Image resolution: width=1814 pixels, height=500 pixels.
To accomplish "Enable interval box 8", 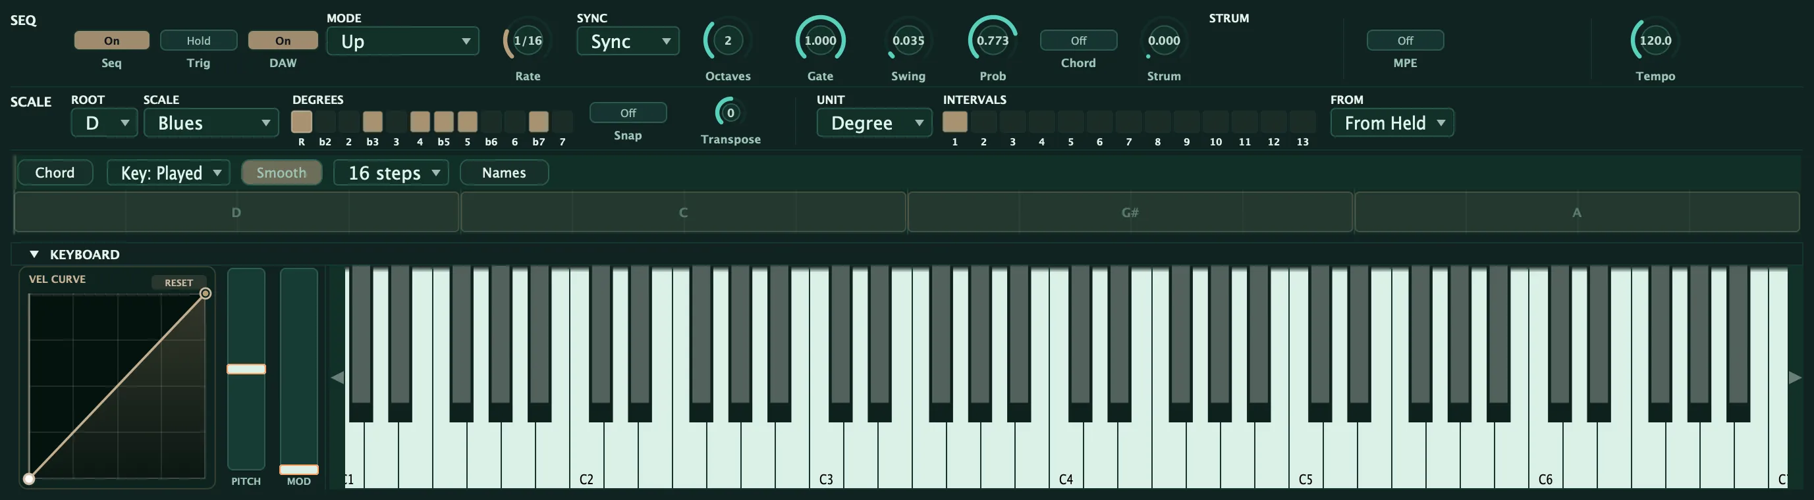I will point(1158,122).
